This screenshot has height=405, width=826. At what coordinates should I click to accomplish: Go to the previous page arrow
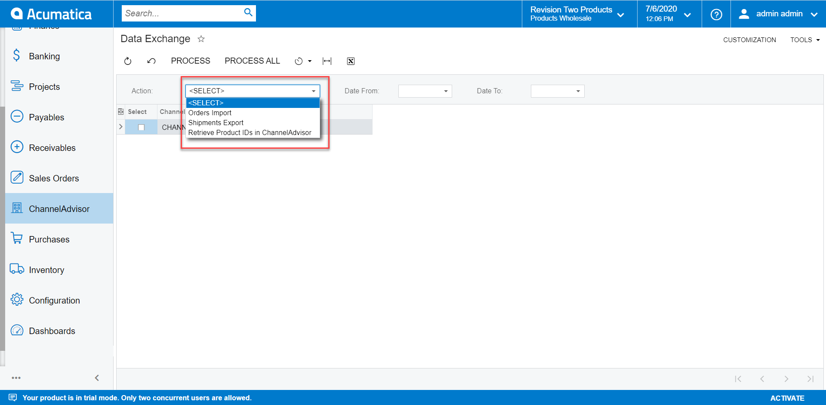click(762, 379)
